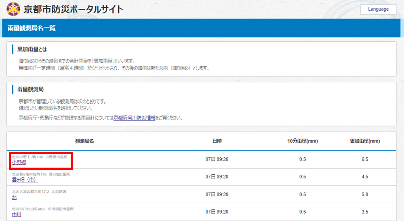Open the 小野郷 station link
Viewport: 404px width, 221px height.
click(19, 162)
